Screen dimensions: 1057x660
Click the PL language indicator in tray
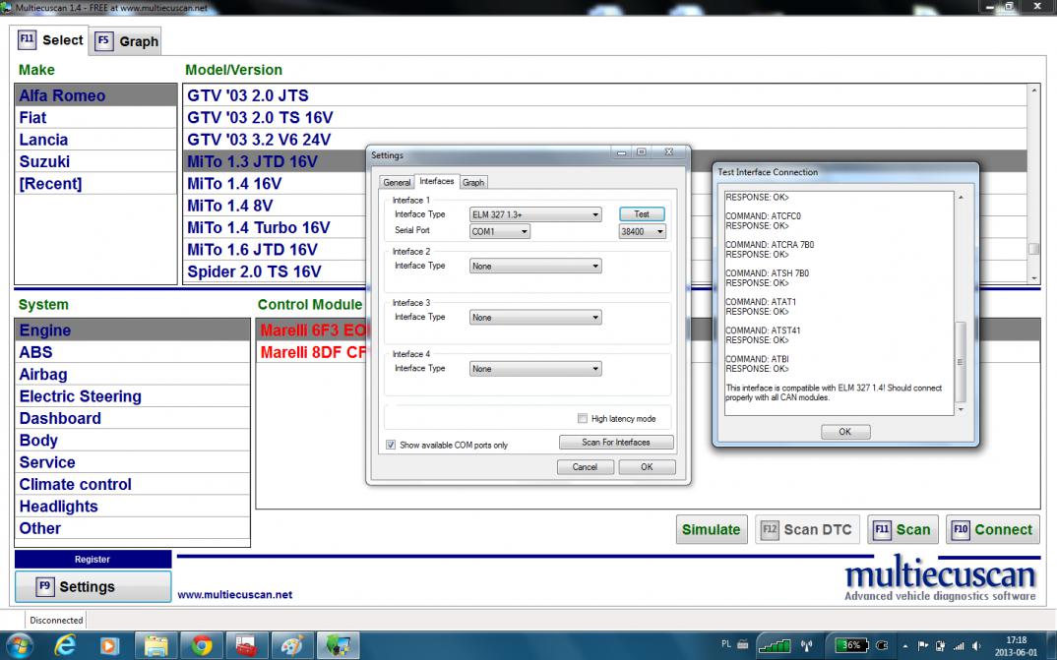726,644
